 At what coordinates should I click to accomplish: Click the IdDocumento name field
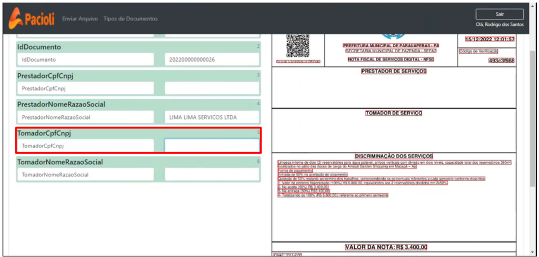pyautogui.click(x=85, y=60)
